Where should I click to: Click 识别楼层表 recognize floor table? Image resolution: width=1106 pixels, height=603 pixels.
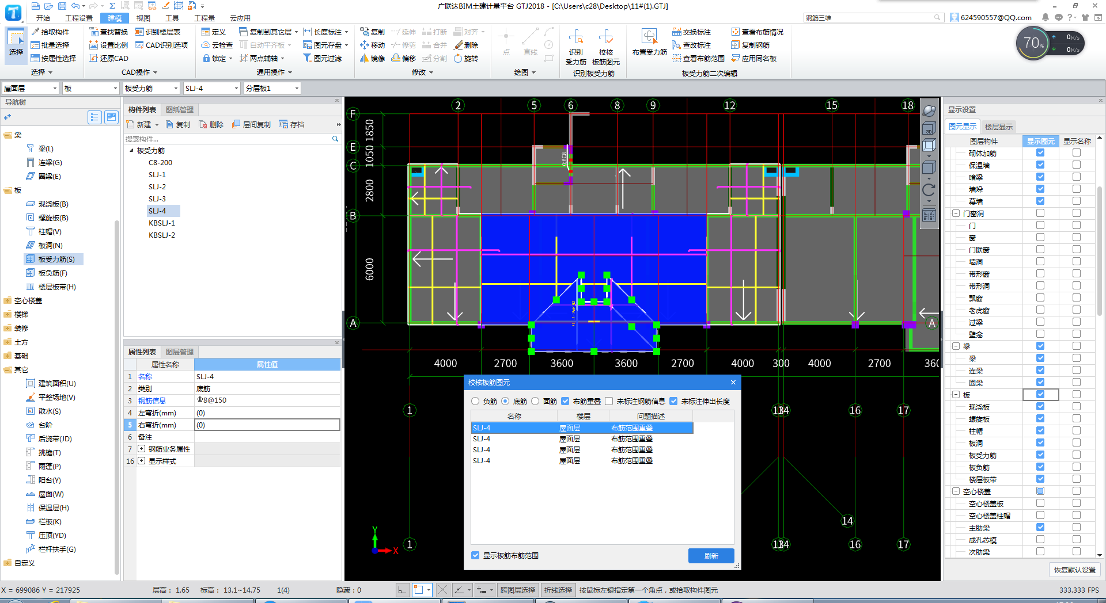157,32
